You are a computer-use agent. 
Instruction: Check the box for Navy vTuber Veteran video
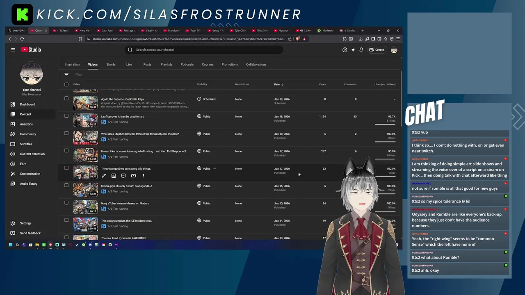(x=66, y=202)
